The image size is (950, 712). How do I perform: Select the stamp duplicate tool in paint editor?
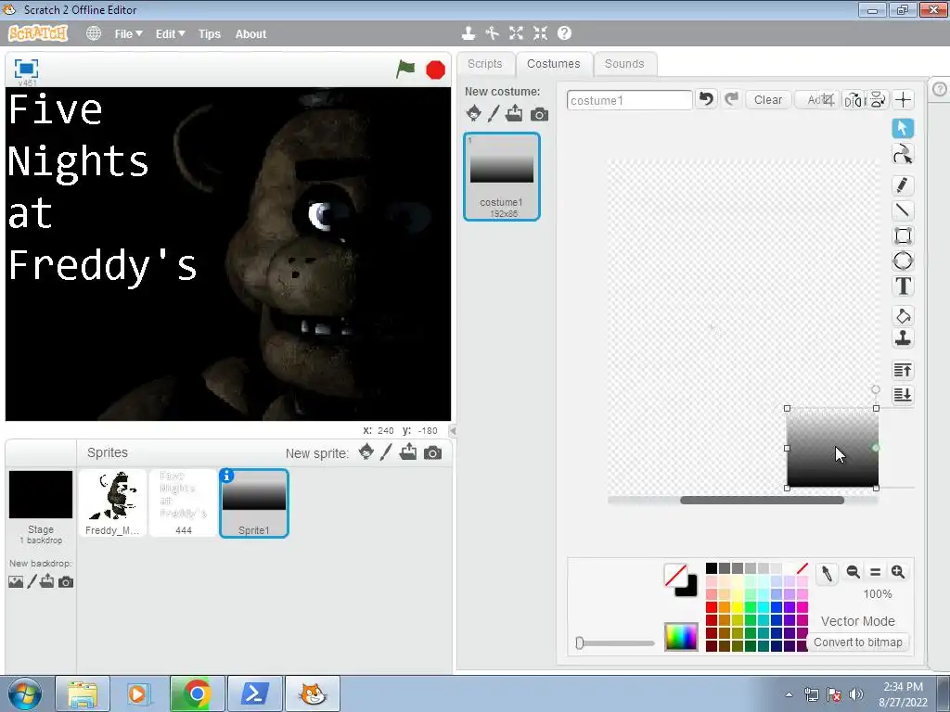tap(903, 337)
